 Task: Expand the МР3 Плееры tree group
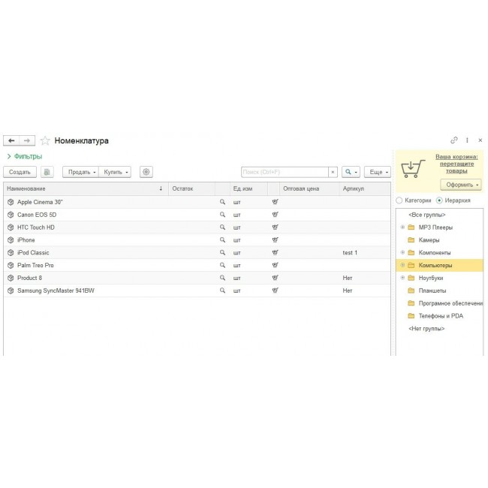point(402,227)
